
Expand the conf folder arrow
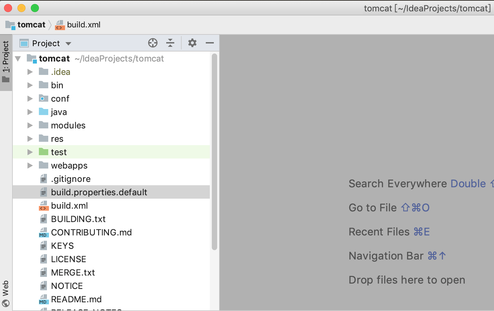(30, 99)
